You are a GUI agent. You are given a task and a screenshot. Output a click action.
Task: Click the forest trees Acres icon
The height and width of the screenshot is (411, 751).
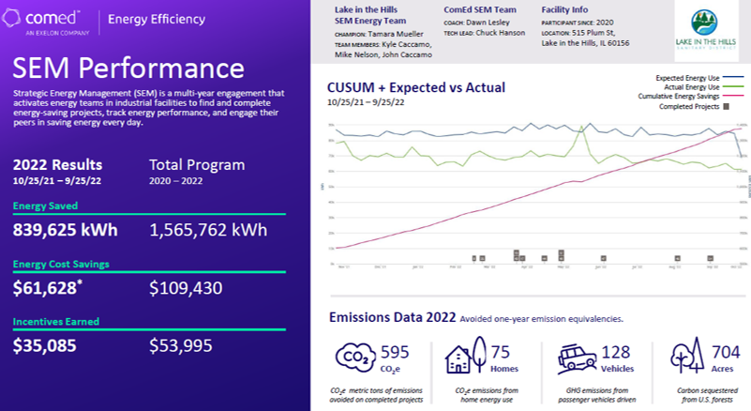coord(688,356)
